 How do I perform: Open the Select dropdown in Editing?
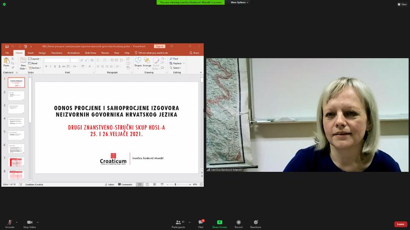pyautogui.click(x=176, y=68)
